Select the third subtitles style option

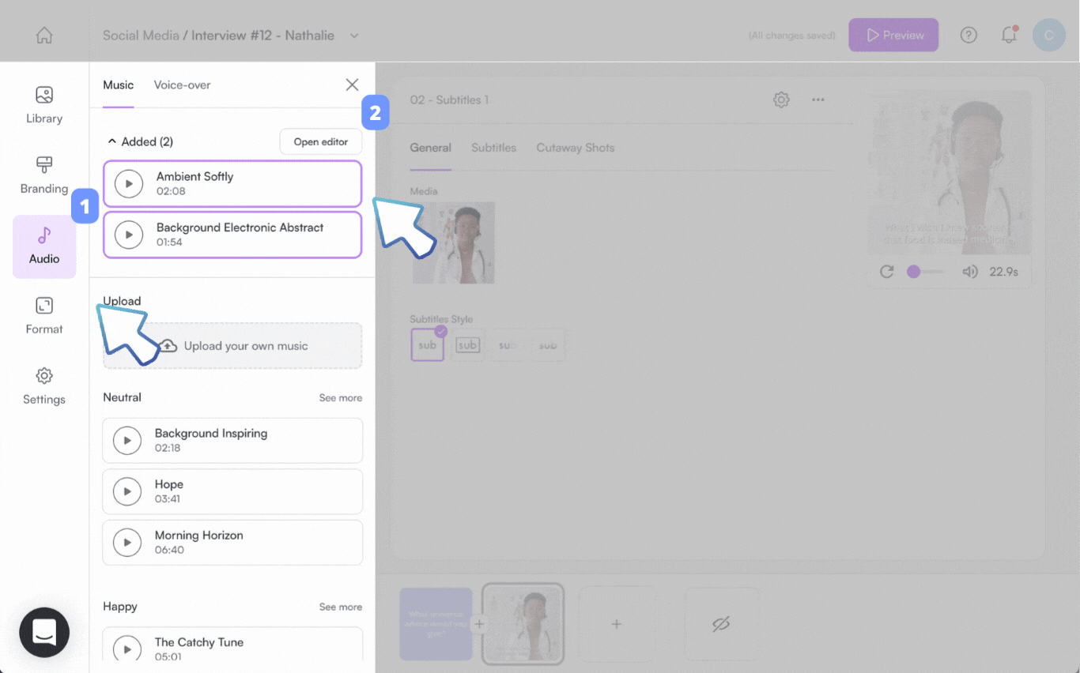click(508, 345)
